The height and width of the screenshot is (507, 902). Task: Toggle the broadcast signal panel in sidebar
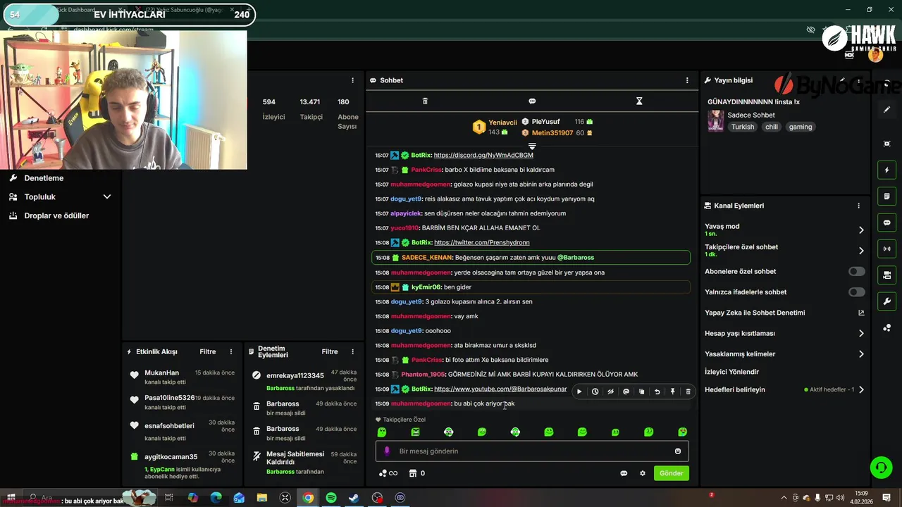[x=886, y=249]
